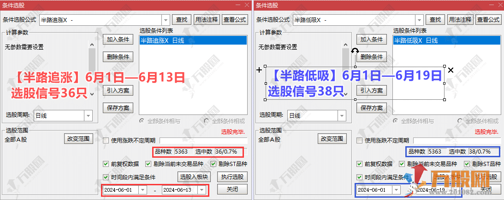Image resolution: width=504 pixels, height=200 pixels.
Task: Click the plus icon left of the blue annotation
Action: [259, 70]
